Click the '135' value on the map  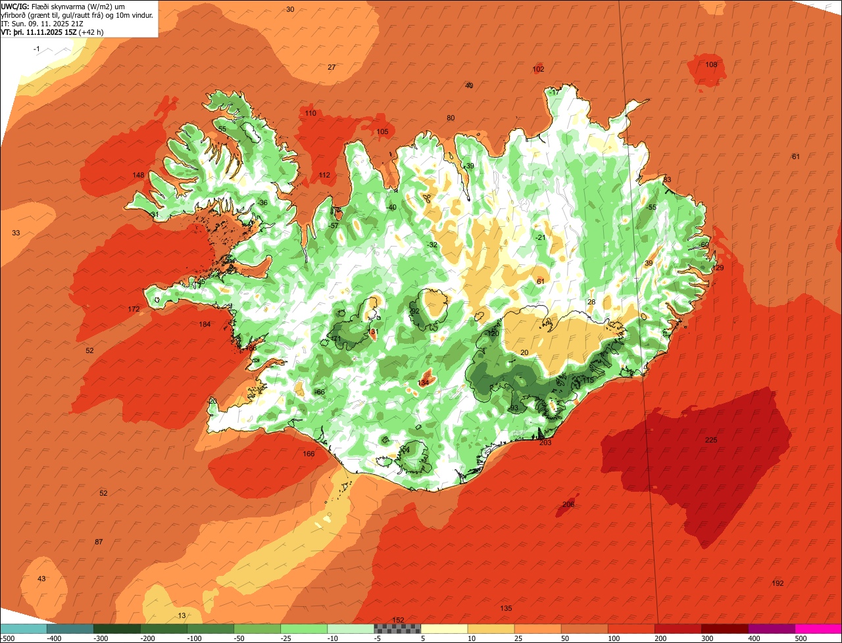pos(506,608)
